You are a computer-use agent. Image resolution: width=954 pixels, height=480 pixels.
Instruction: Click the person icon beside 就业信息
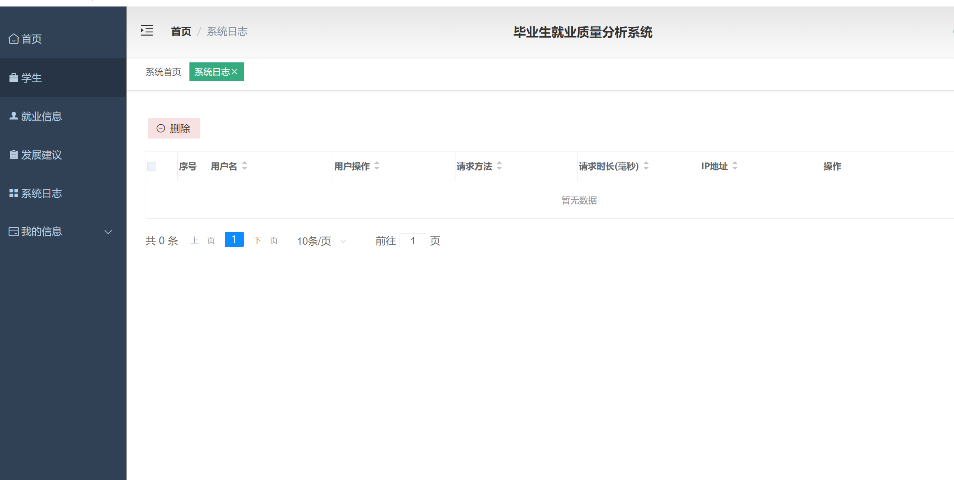[x=14, y=116]
